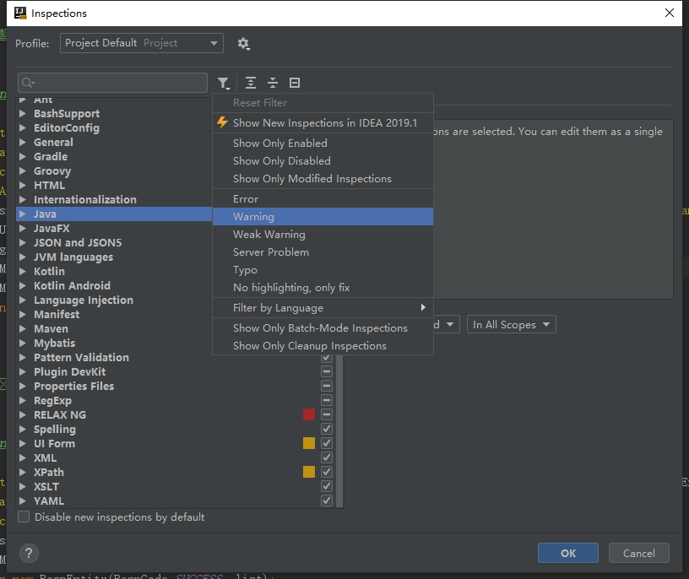The height and width of the screenshot is (579, 689).
Task: Close the Inspections dialog with X
Action: 670,13
